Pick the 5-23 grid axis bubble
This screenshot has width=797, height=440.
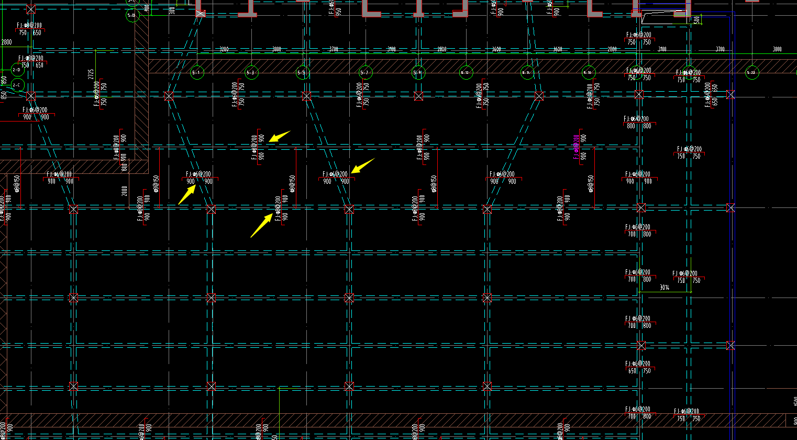[751, 73]
